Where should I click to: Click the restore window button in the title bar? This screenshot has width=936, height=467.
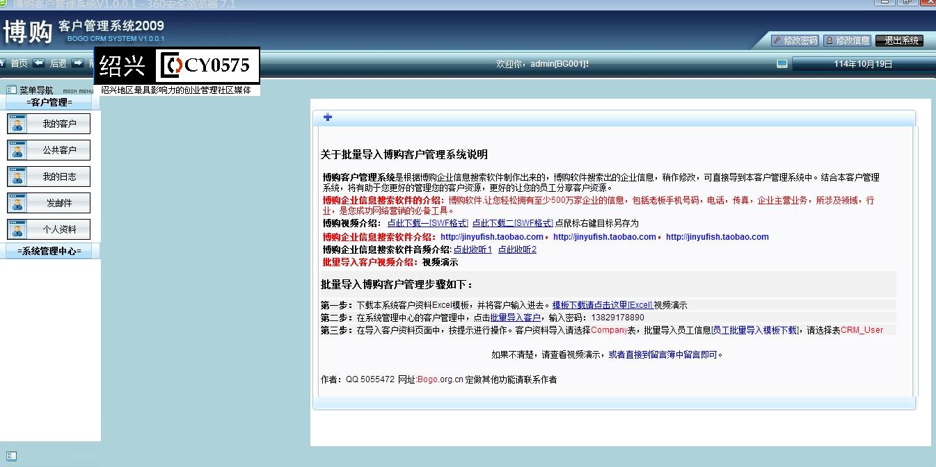coord(908,3)
